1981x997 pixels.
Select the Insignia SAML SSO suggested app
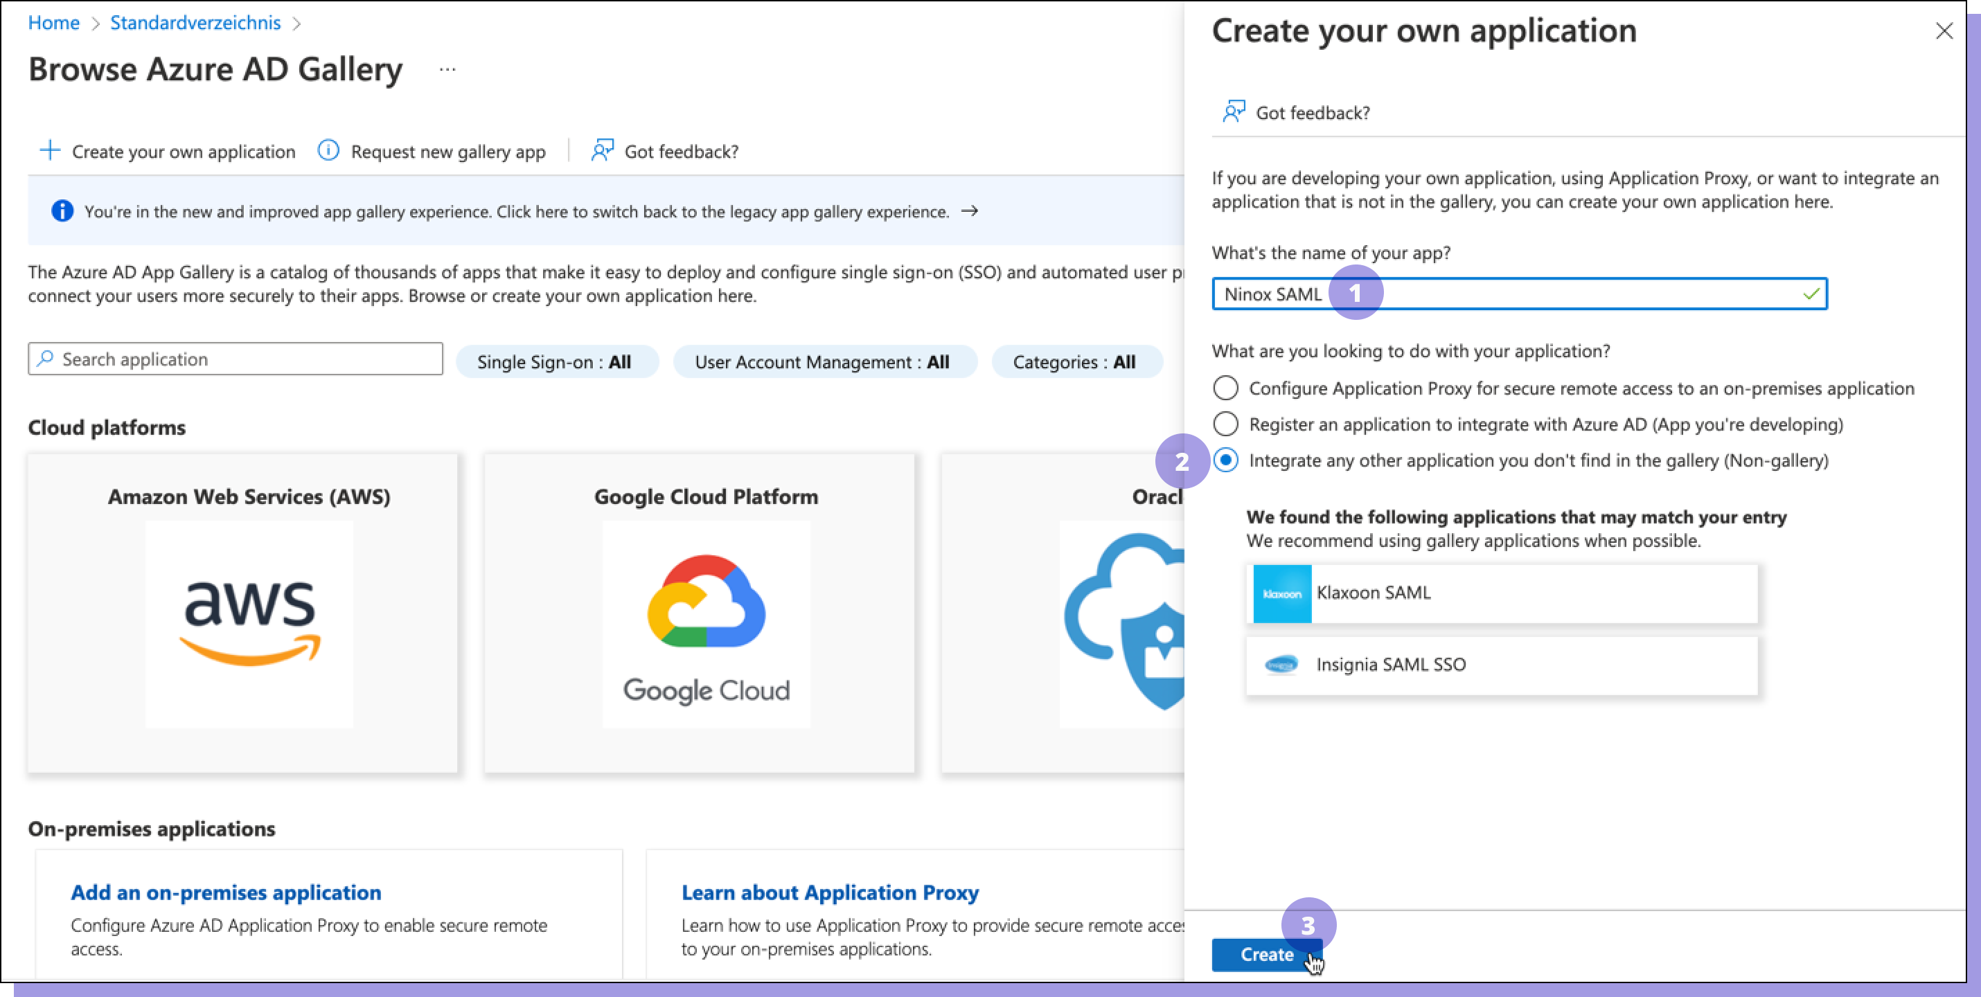click(x=1502, y=665)
